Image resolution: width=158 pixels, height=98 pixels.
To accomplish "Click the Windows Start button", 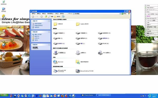I will click(4, 95).
